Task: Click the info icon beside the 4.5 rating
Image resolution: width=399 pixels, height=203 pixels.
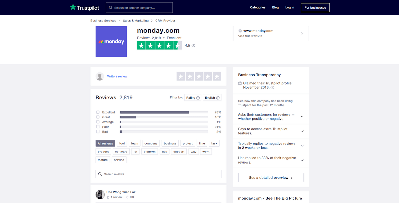Action: pyautogui.click(x=193, y=45)
